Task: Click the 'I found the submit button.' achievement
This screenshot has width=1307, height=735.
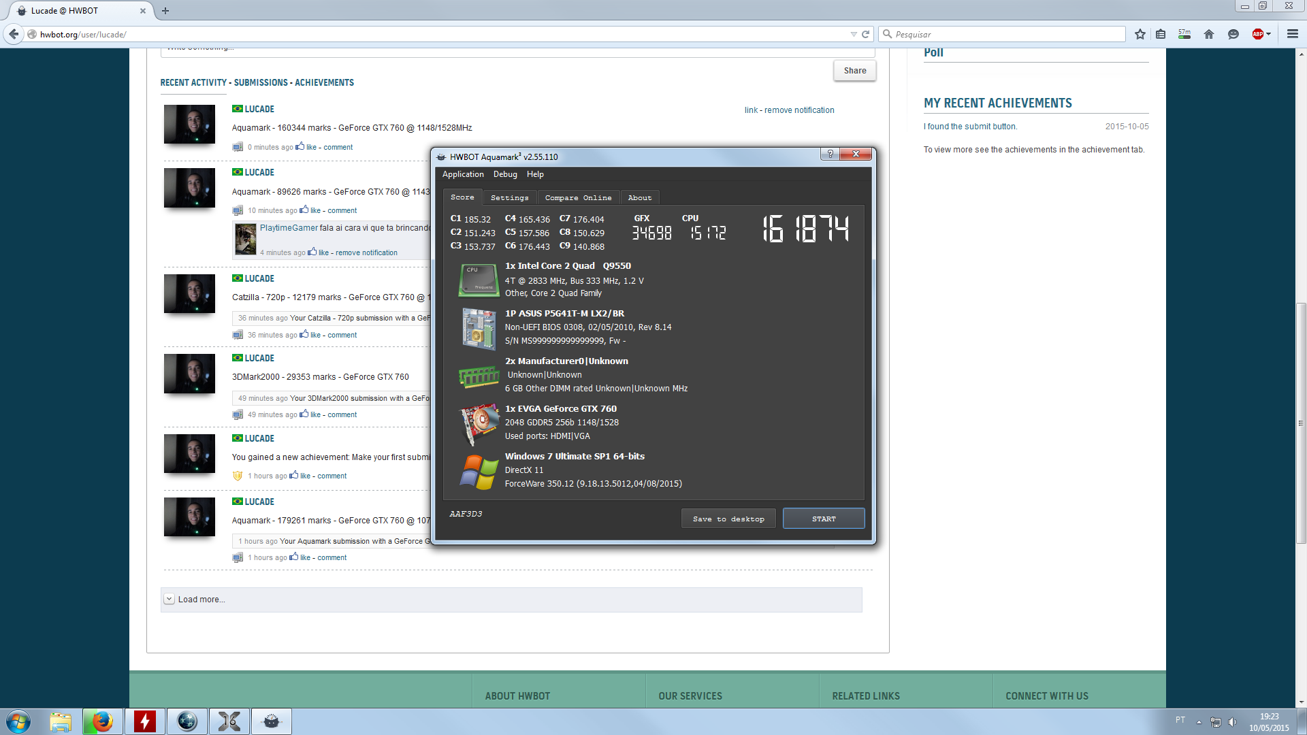Action: click(970, 127)
